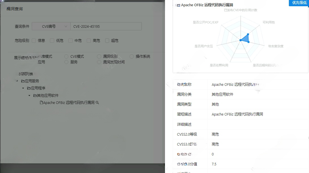Click the document icon of the Apache OFBiz node
This screenshot has width=309, height=173.
point(41,102)
